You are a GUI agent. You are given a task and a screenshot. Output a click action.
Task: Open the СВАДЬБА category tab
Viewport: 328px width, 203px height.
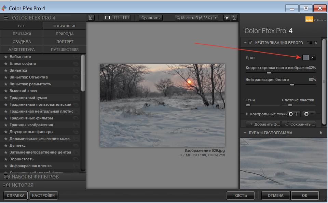[x=22, y=42]
